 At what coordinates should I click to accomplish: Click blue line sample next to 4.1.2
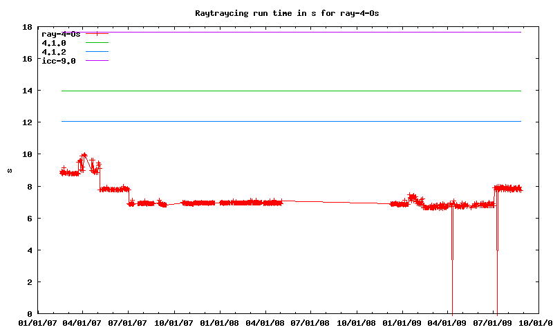97,52
